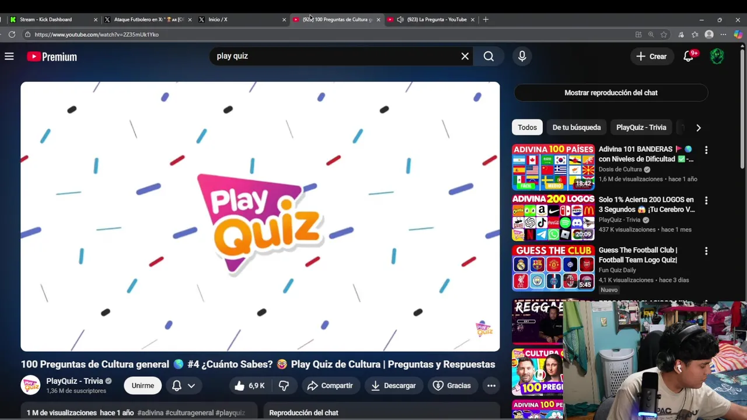
Task: Open the PlayQuiz - Trivia channel avatar
Action: tap(30, 385)
